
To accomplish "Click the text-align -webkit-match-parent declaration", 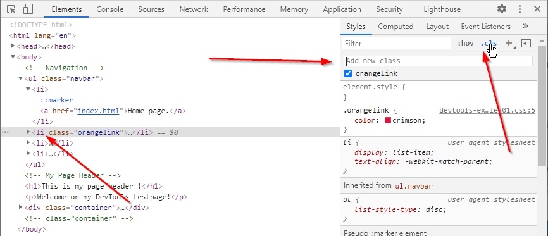I will (x=423, y=161).
